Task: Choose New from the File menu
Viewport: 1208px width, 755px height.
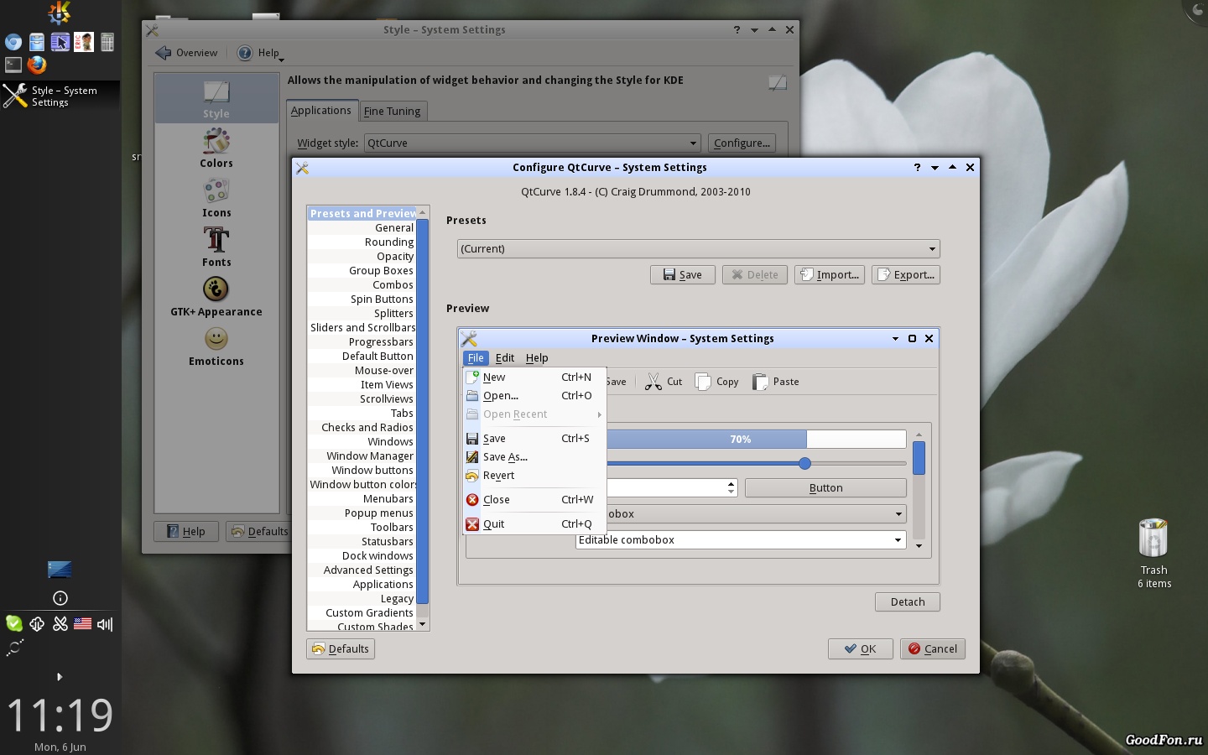Action: (x=534, y=377)
